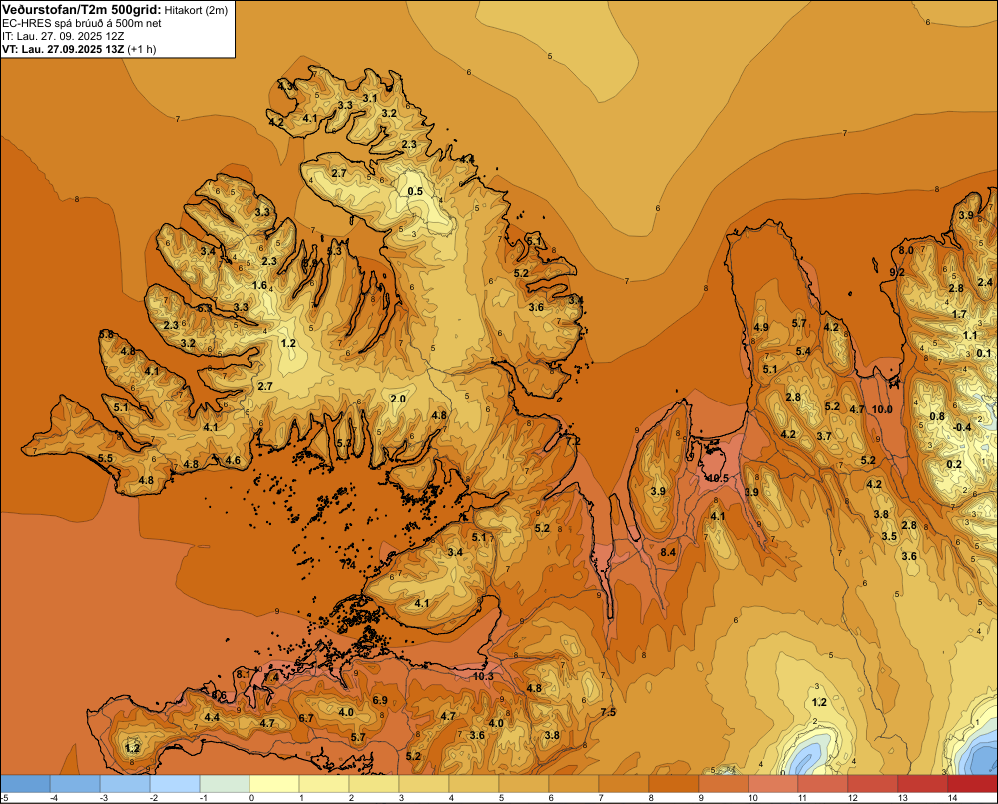
Task: Click the 0.1 temperature value
Action: pyautogui.click(x=983, y=353)
